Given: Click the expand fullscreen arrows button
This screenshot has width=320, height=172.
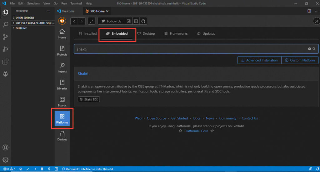Looking at the screenshot, I should point(92,21).
